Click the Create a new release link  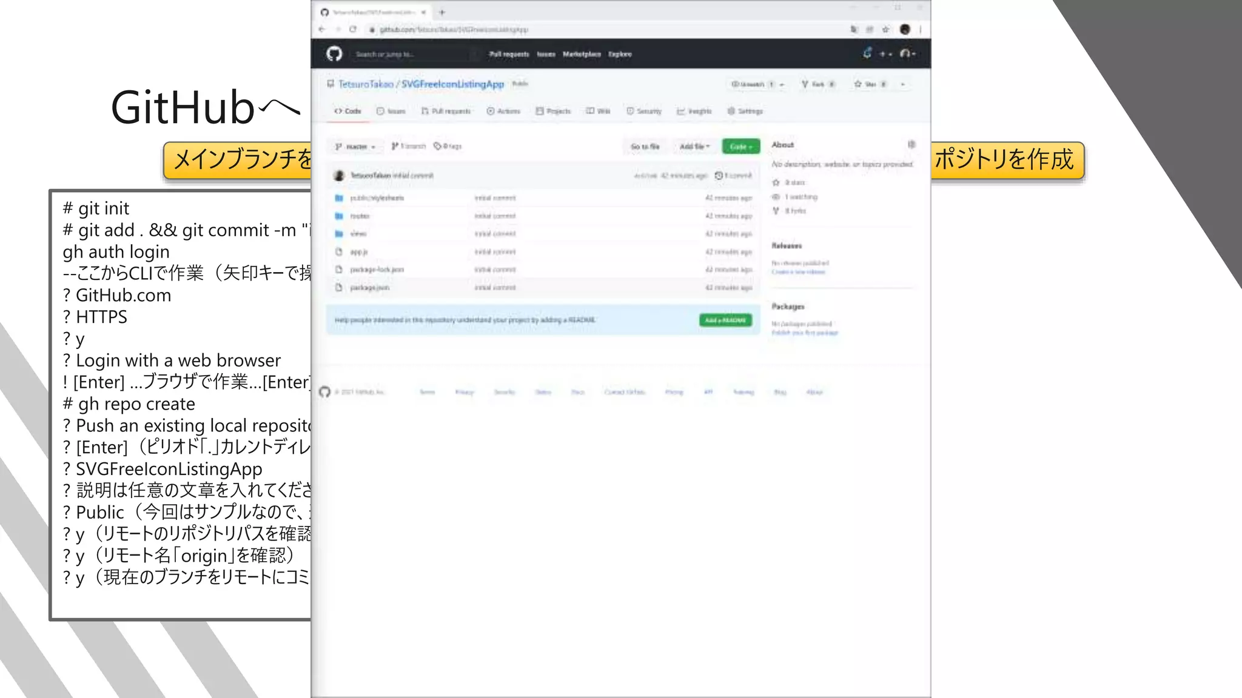[798, 272]
